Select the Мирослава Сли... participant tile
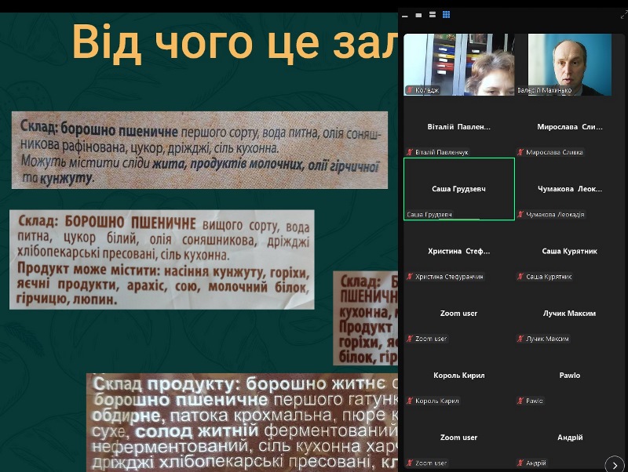This screenshot has height=472, width=628. pos(570,127)
